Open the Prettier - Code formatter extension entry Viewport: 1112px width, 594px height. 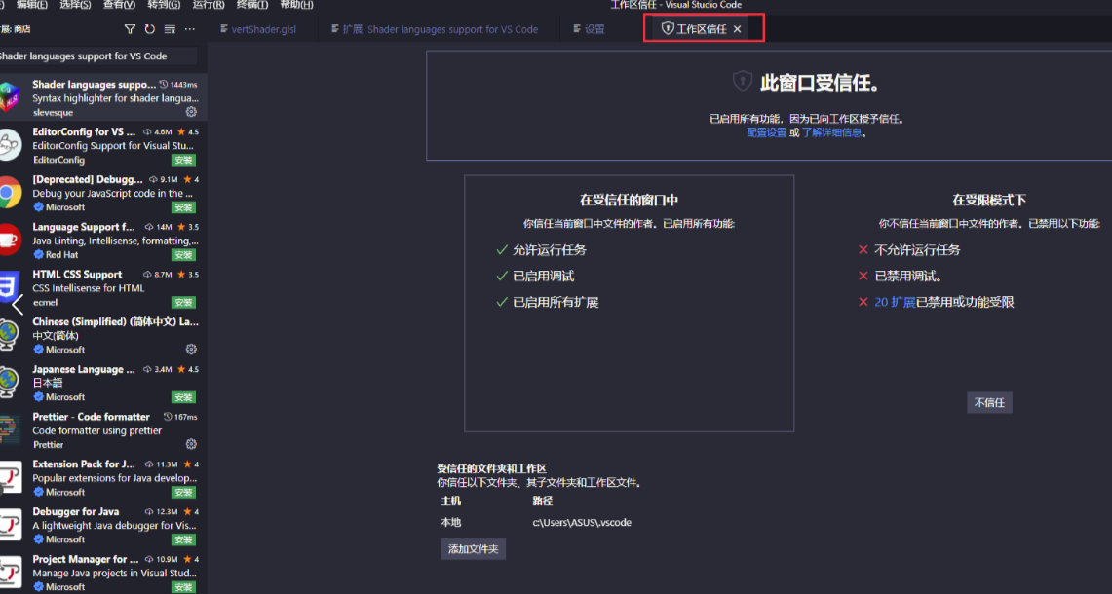pyautogui.click(x=103, y=430)
